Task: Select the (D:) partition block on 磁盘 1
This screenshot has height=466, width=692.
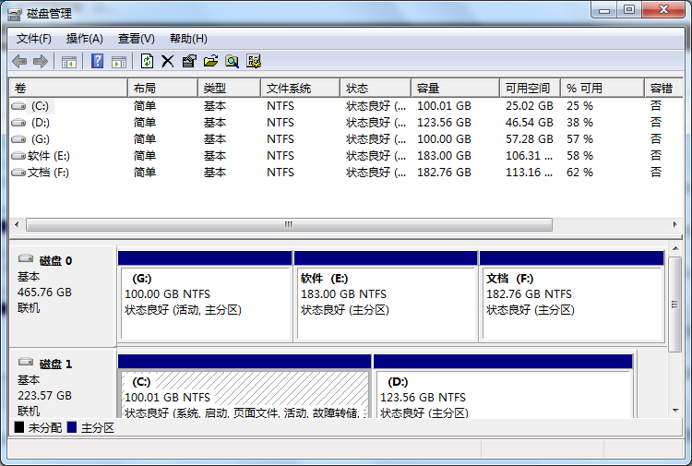Action: pyautogui.click(x=502, y=395)
